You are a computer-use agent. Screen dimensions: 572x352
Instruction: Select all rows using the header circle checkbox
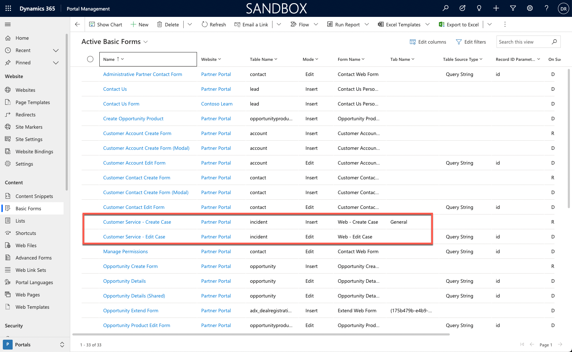[90, 59]
